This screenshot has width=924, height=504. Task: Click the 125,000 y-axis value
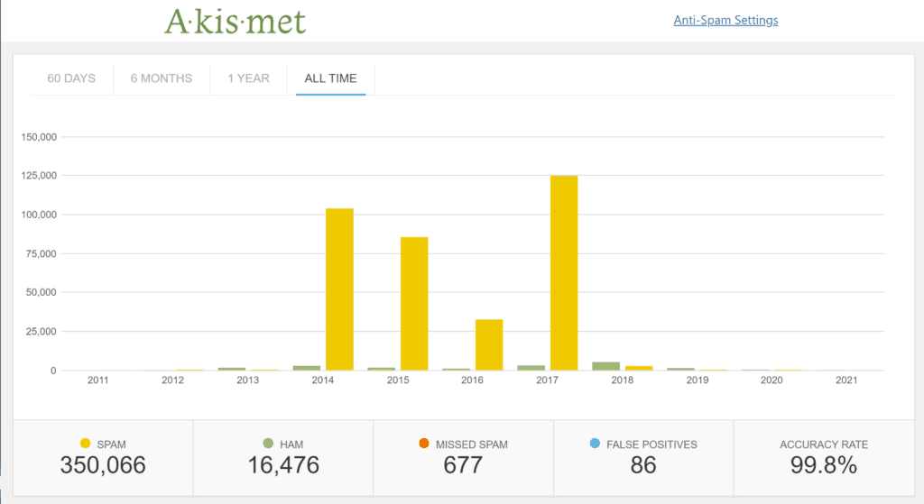pos(39,176)
